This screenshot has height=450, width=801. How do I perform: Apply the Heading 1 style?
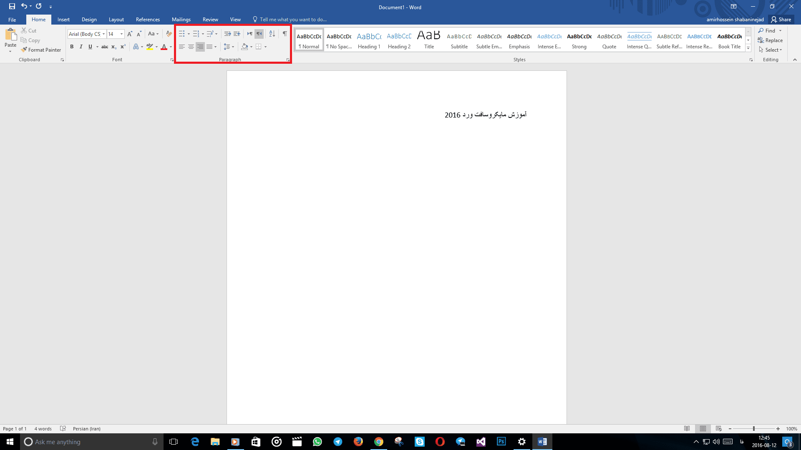(x=369, y=40)
